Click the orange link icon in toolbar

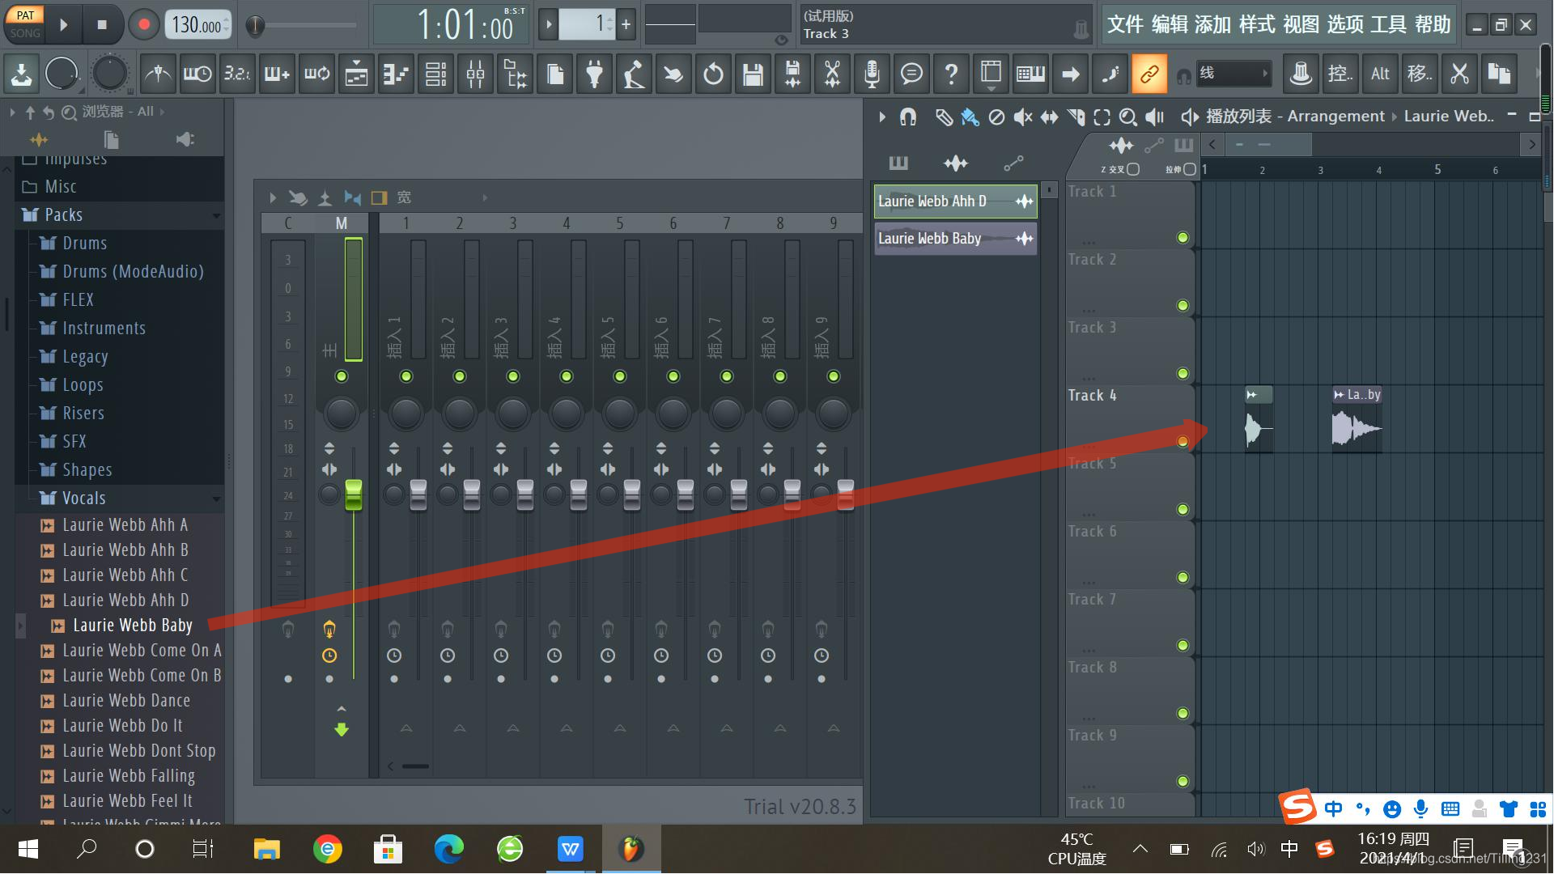tap(1149, 74)
